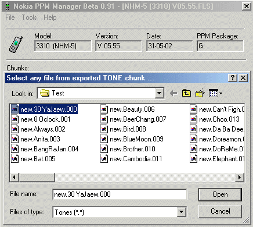Screen dimensions: 253x227
Task: Close the Select file dialog
Action: [243, 78]
